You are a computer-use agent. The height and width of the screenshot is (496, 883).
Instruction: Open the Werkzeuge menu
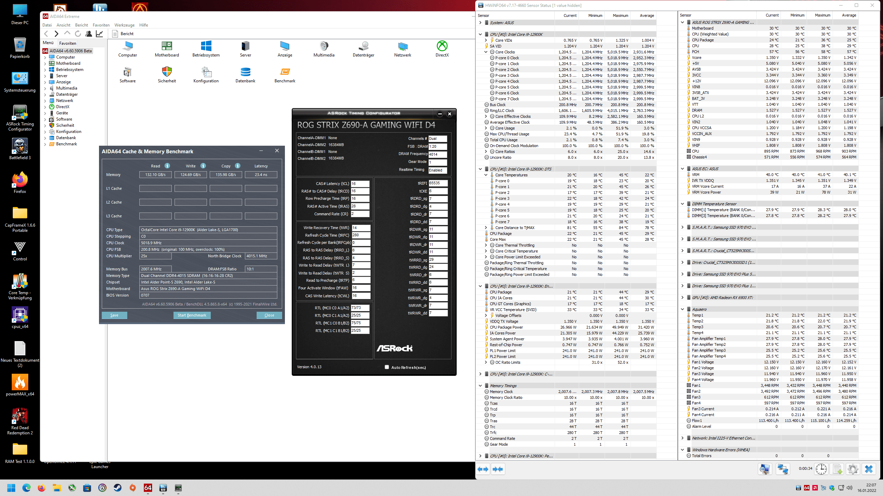(x=124, y=25)
